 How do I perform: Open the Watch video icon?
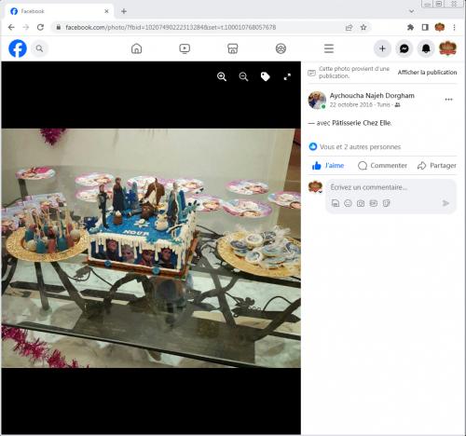click(x=185, y=48)
